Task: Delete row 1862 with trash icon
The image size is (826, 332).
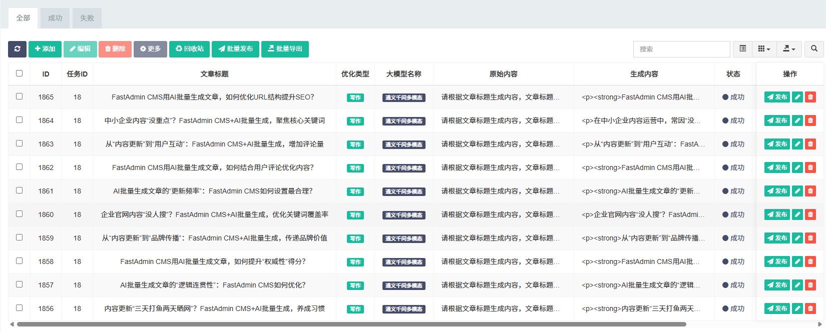Action: tap(810, 167)
